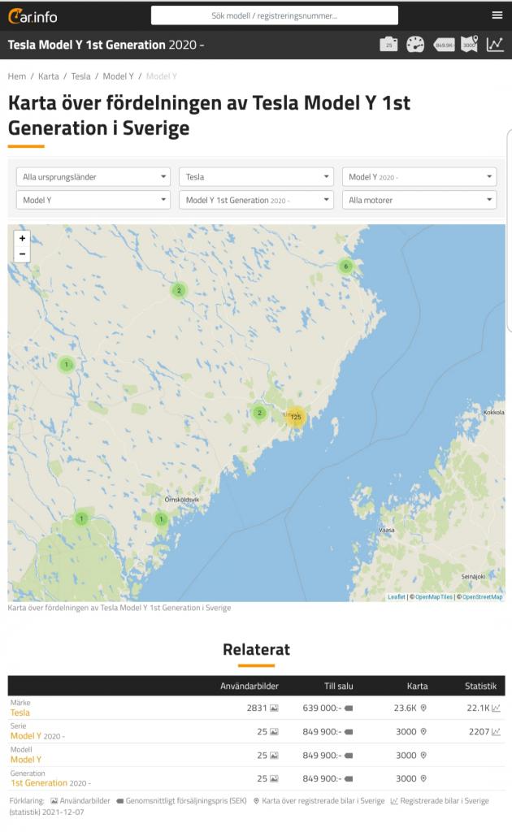Open the 1st Generation 2020 dropdown
This screenshot has width=512, height=832.
tap(256, 200)
